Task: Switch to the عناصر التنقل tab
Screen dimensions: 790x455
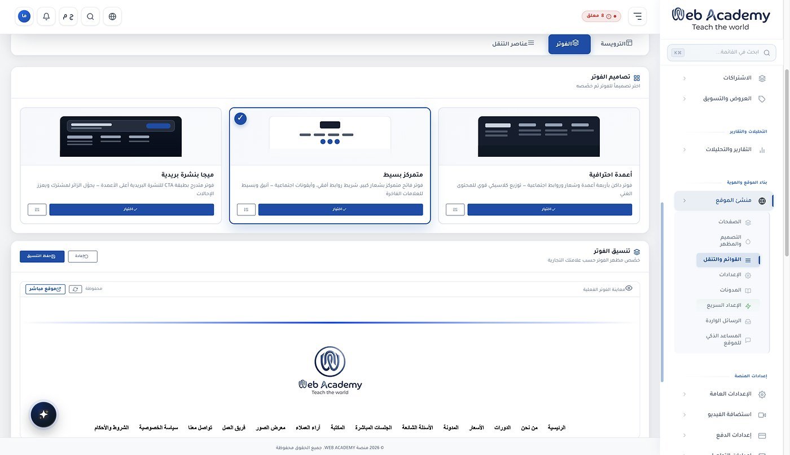Action: pyautogui.click(x=513, y=43)
